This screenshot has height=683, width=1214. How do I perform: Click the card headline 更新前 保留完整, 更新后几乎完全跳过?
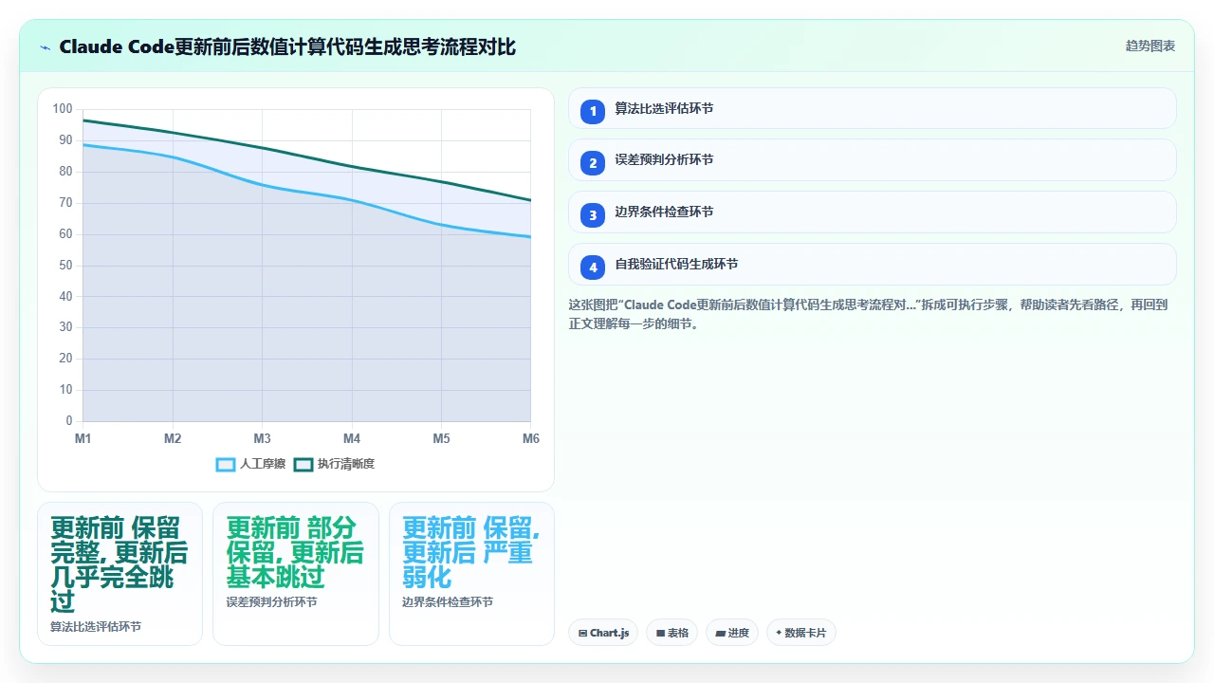(120, 564)
